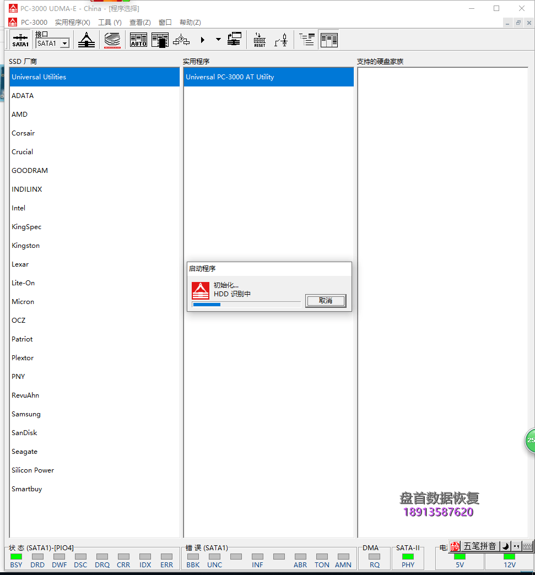535x575 pixels.
Task: Click the RESET toolbar icon
Action: tap(260, 40)
